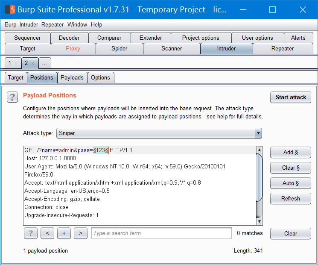
Task: Open the Burp menu
Action: (x=10, y=24)
